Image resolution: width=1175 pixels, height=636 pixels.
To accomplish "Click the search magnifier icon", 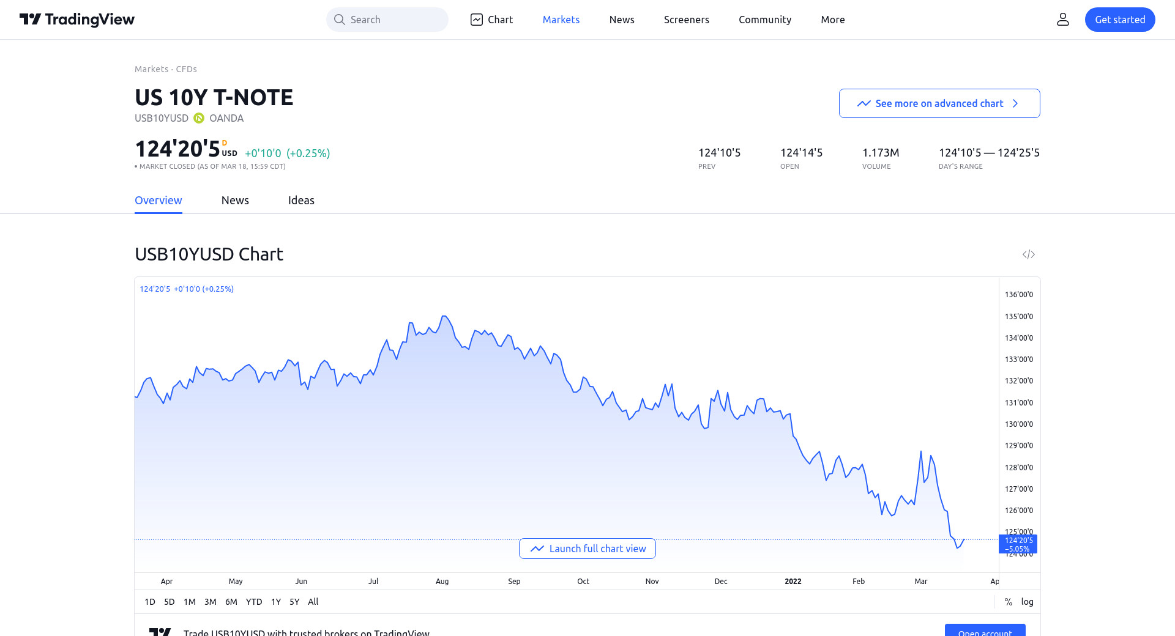I will coord(339,20).
